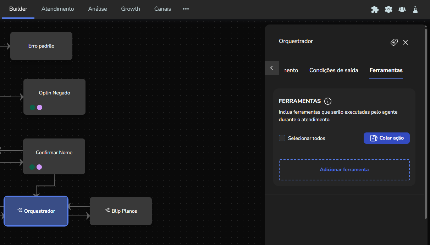The image size is (430, 245).
Task: Click the sparkle icon on Blip Planos block
Action: [x=107, y=210]
